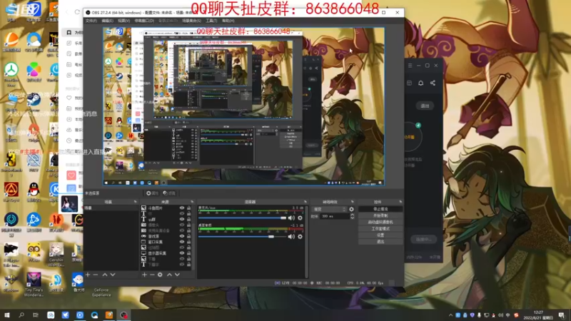Move the scene up in Scenes dock
Viewport: 571px width, 321px height.
[105, 275]
